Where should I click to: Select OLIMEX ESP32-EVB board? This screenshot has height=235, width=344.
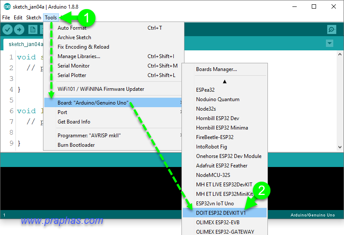point(224,222)
